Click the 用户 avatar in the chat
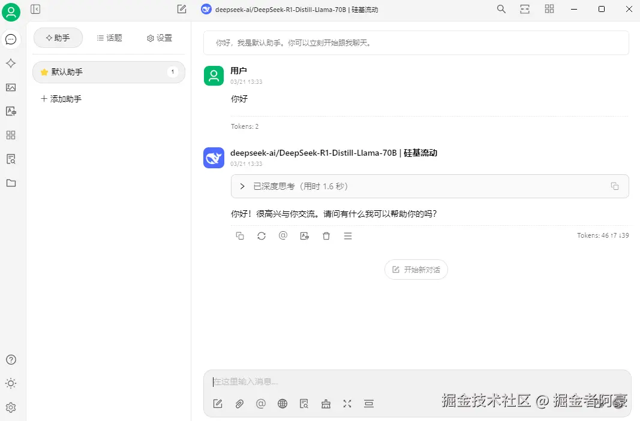This screenshot has height=421, width=640. 214,76
